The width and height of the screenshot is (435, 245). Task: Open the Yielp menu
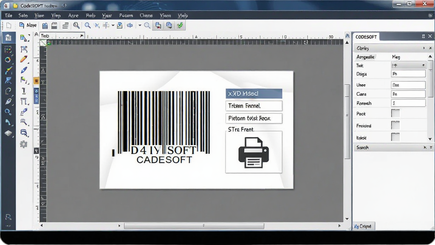pos(183,16)
